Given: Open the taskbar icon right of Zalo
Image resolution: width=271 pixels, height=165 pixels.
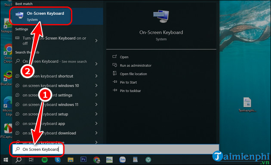Looking at the screenshot, I should [135, 160].
